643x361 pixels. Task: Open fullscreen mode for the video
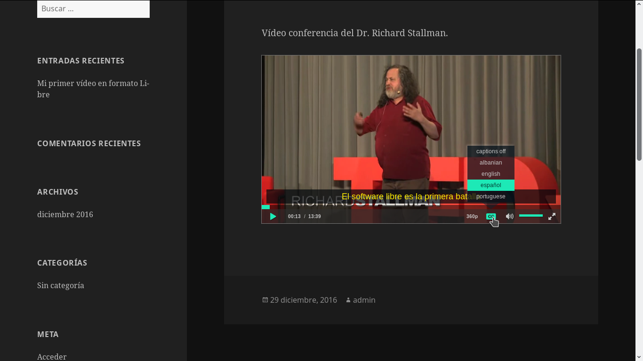tap(552, 216)
